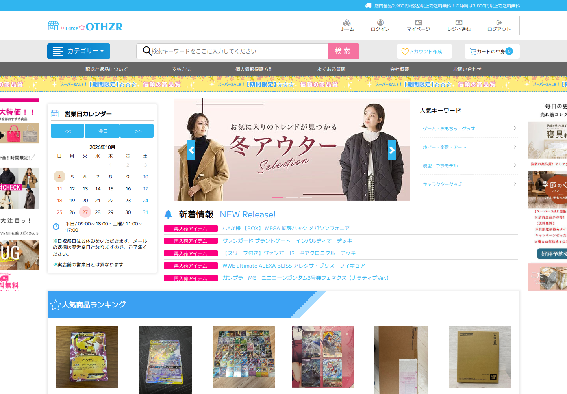Open the ログイン login icon
This screenshot has width=567, height=394.
coord(380,22)
